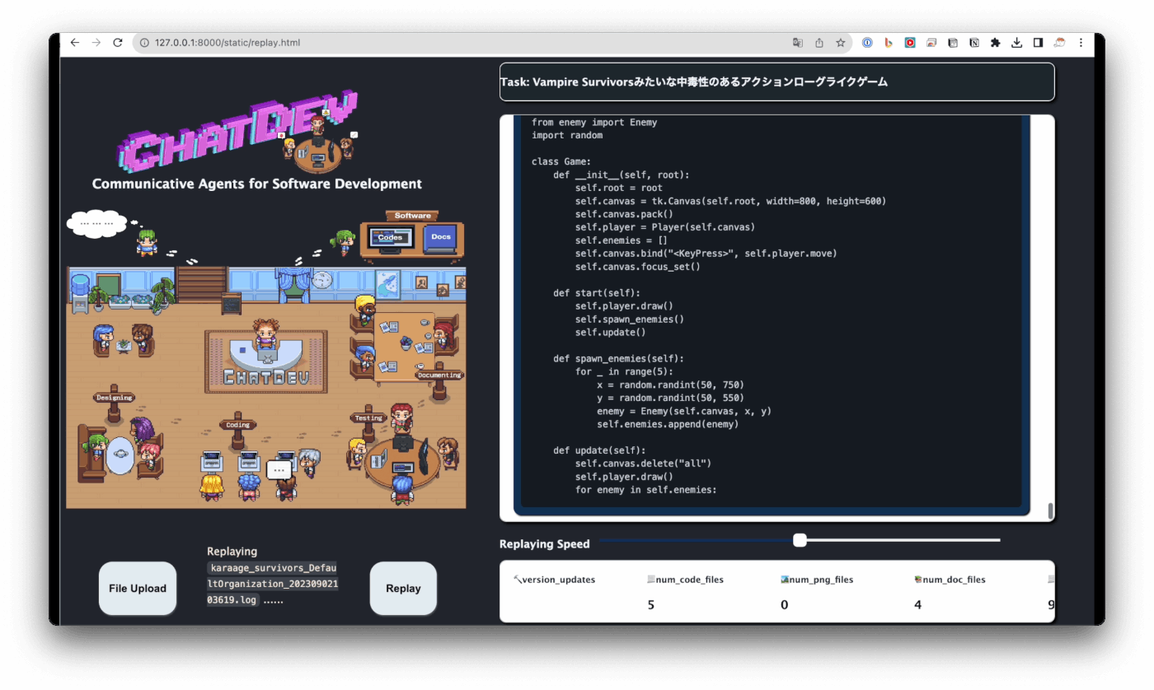Click the Docs book in Software shelf
Viewport: 1154px width, 690px height.
[441, 238]
